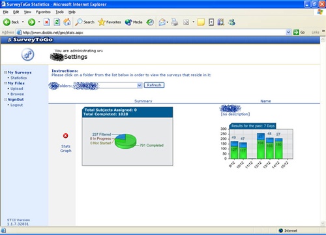Open the Favorites menu
The width and height of the screenshot is (326, 235).
click(x=43, y=12)
